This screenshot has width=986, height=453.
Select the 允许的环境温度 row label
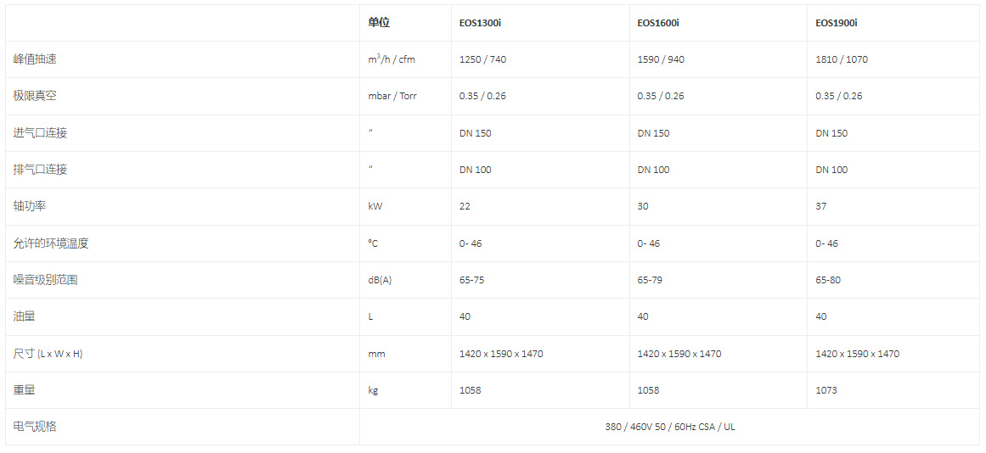[51, 243]
